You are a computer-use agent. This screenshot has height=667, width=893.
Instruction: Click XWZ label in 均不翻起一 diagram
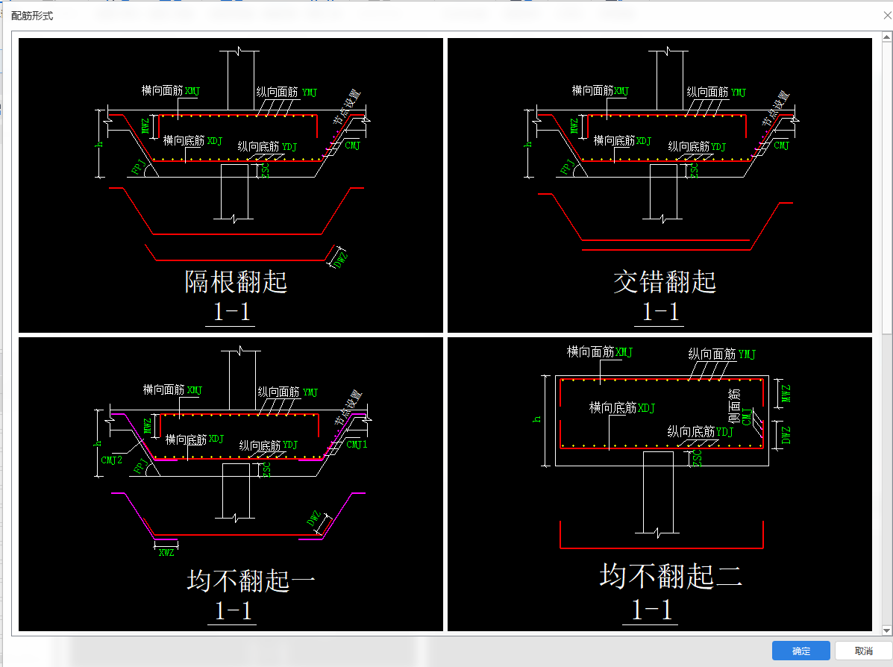[x=166, y=553]
